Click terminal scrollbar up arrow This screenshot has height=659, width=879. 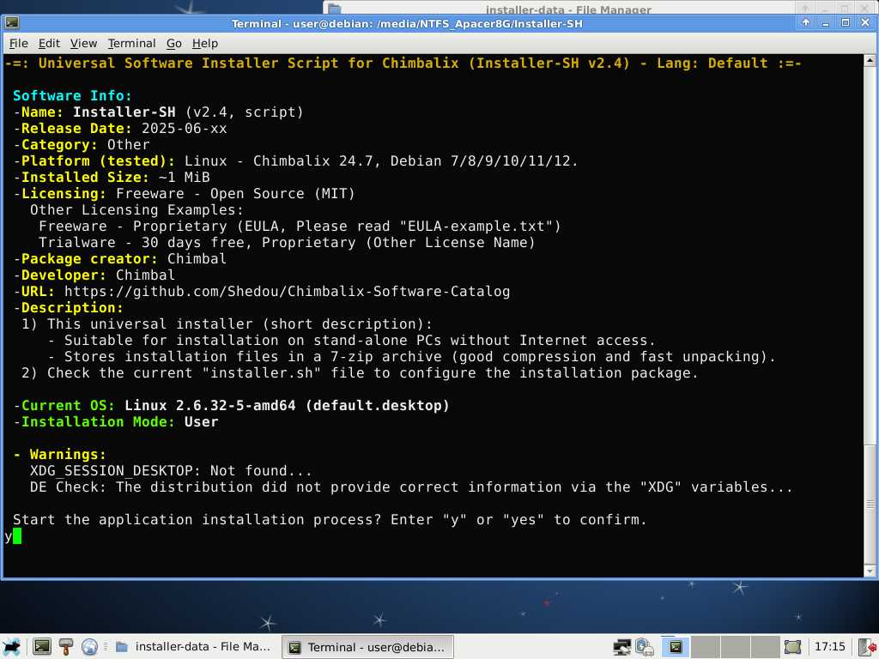870,60
